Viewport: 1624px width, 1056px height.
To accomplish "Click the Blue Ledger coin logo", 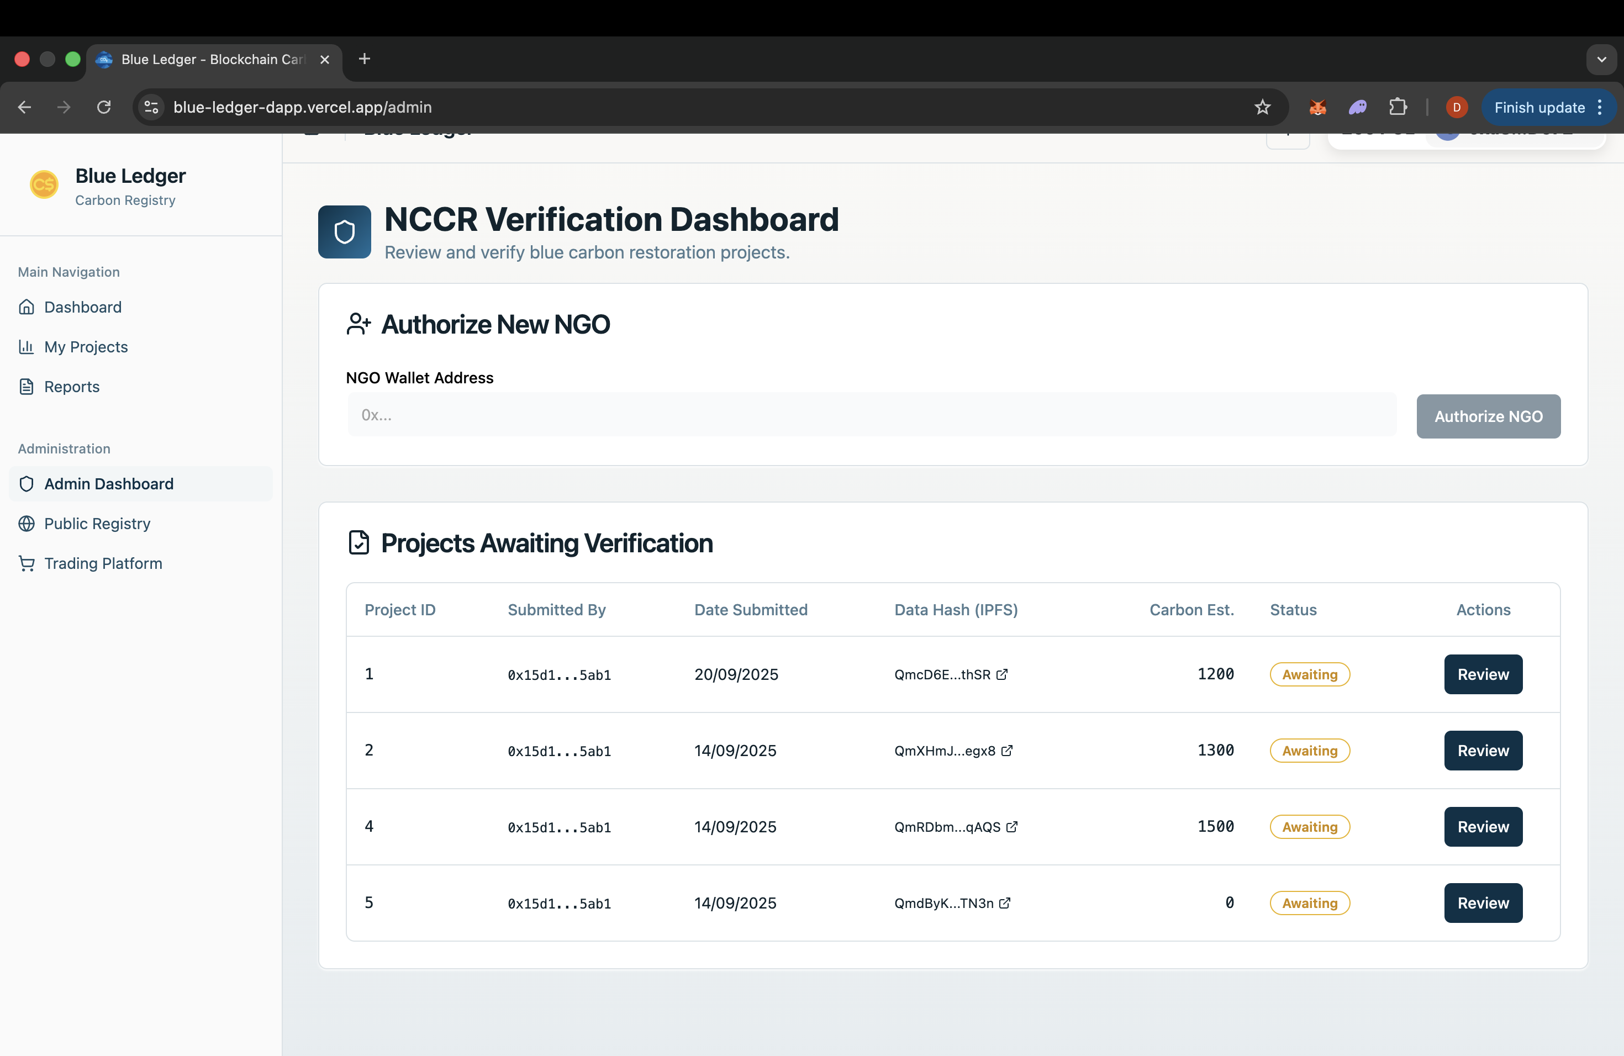I will coord(44,184).
